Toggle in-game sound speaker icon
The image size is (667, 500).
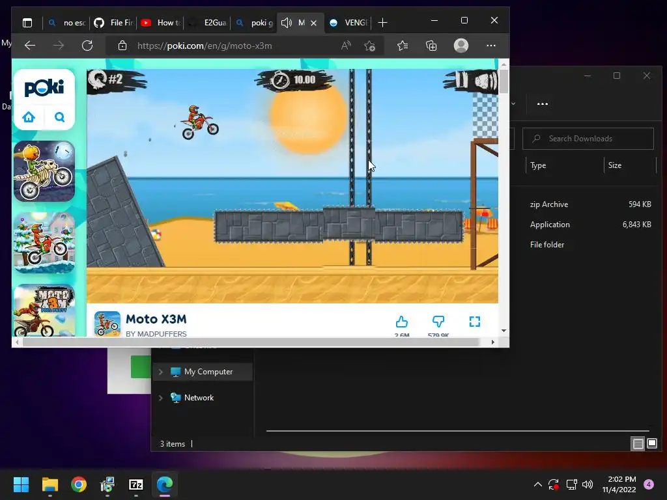coord(485,81)
